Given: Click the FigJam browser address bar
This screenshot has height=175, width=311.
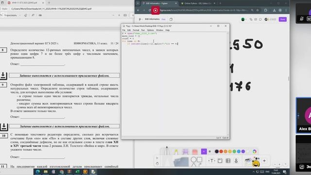Looking at the screenshot, I should click(204, 10).
